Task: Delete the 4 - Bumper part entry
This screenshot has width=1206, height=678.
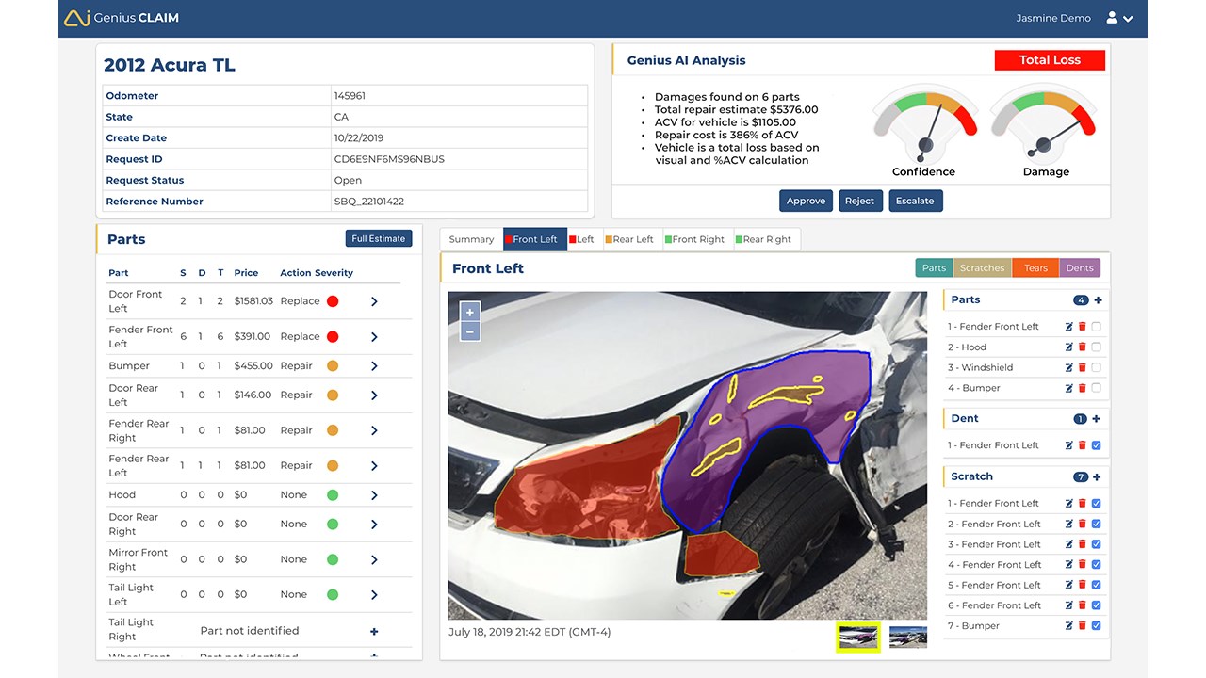Action: pyautogui.click(x=1082, y=388)
